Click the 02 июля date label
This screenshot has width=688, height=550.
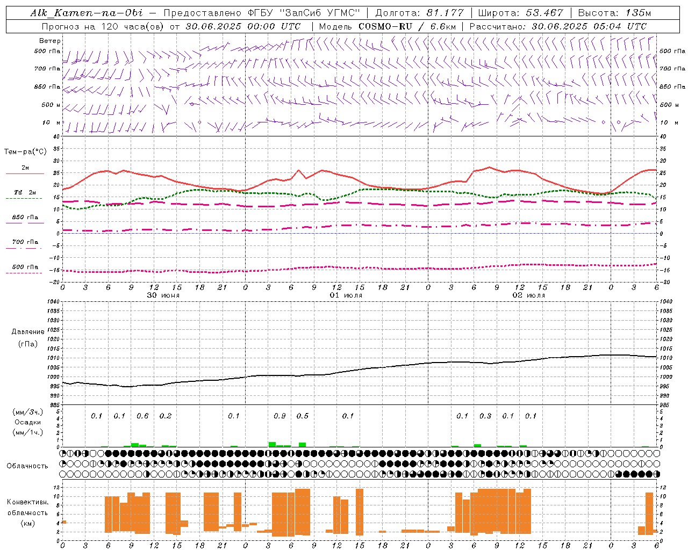point(529,295)
